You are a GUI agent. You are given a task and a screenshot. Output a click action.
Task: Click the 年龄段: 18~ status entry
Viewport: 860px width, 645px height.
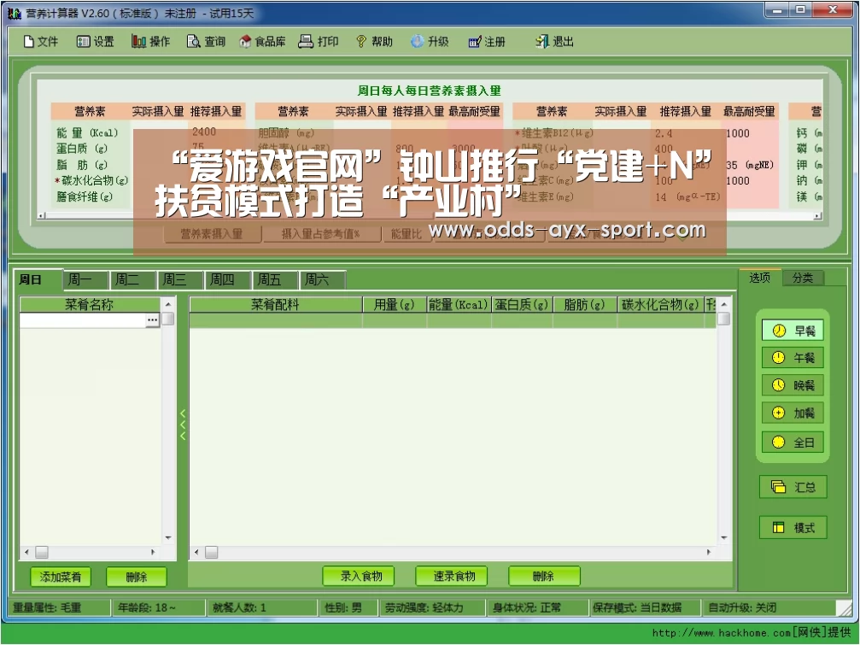(x=159, y=607)
